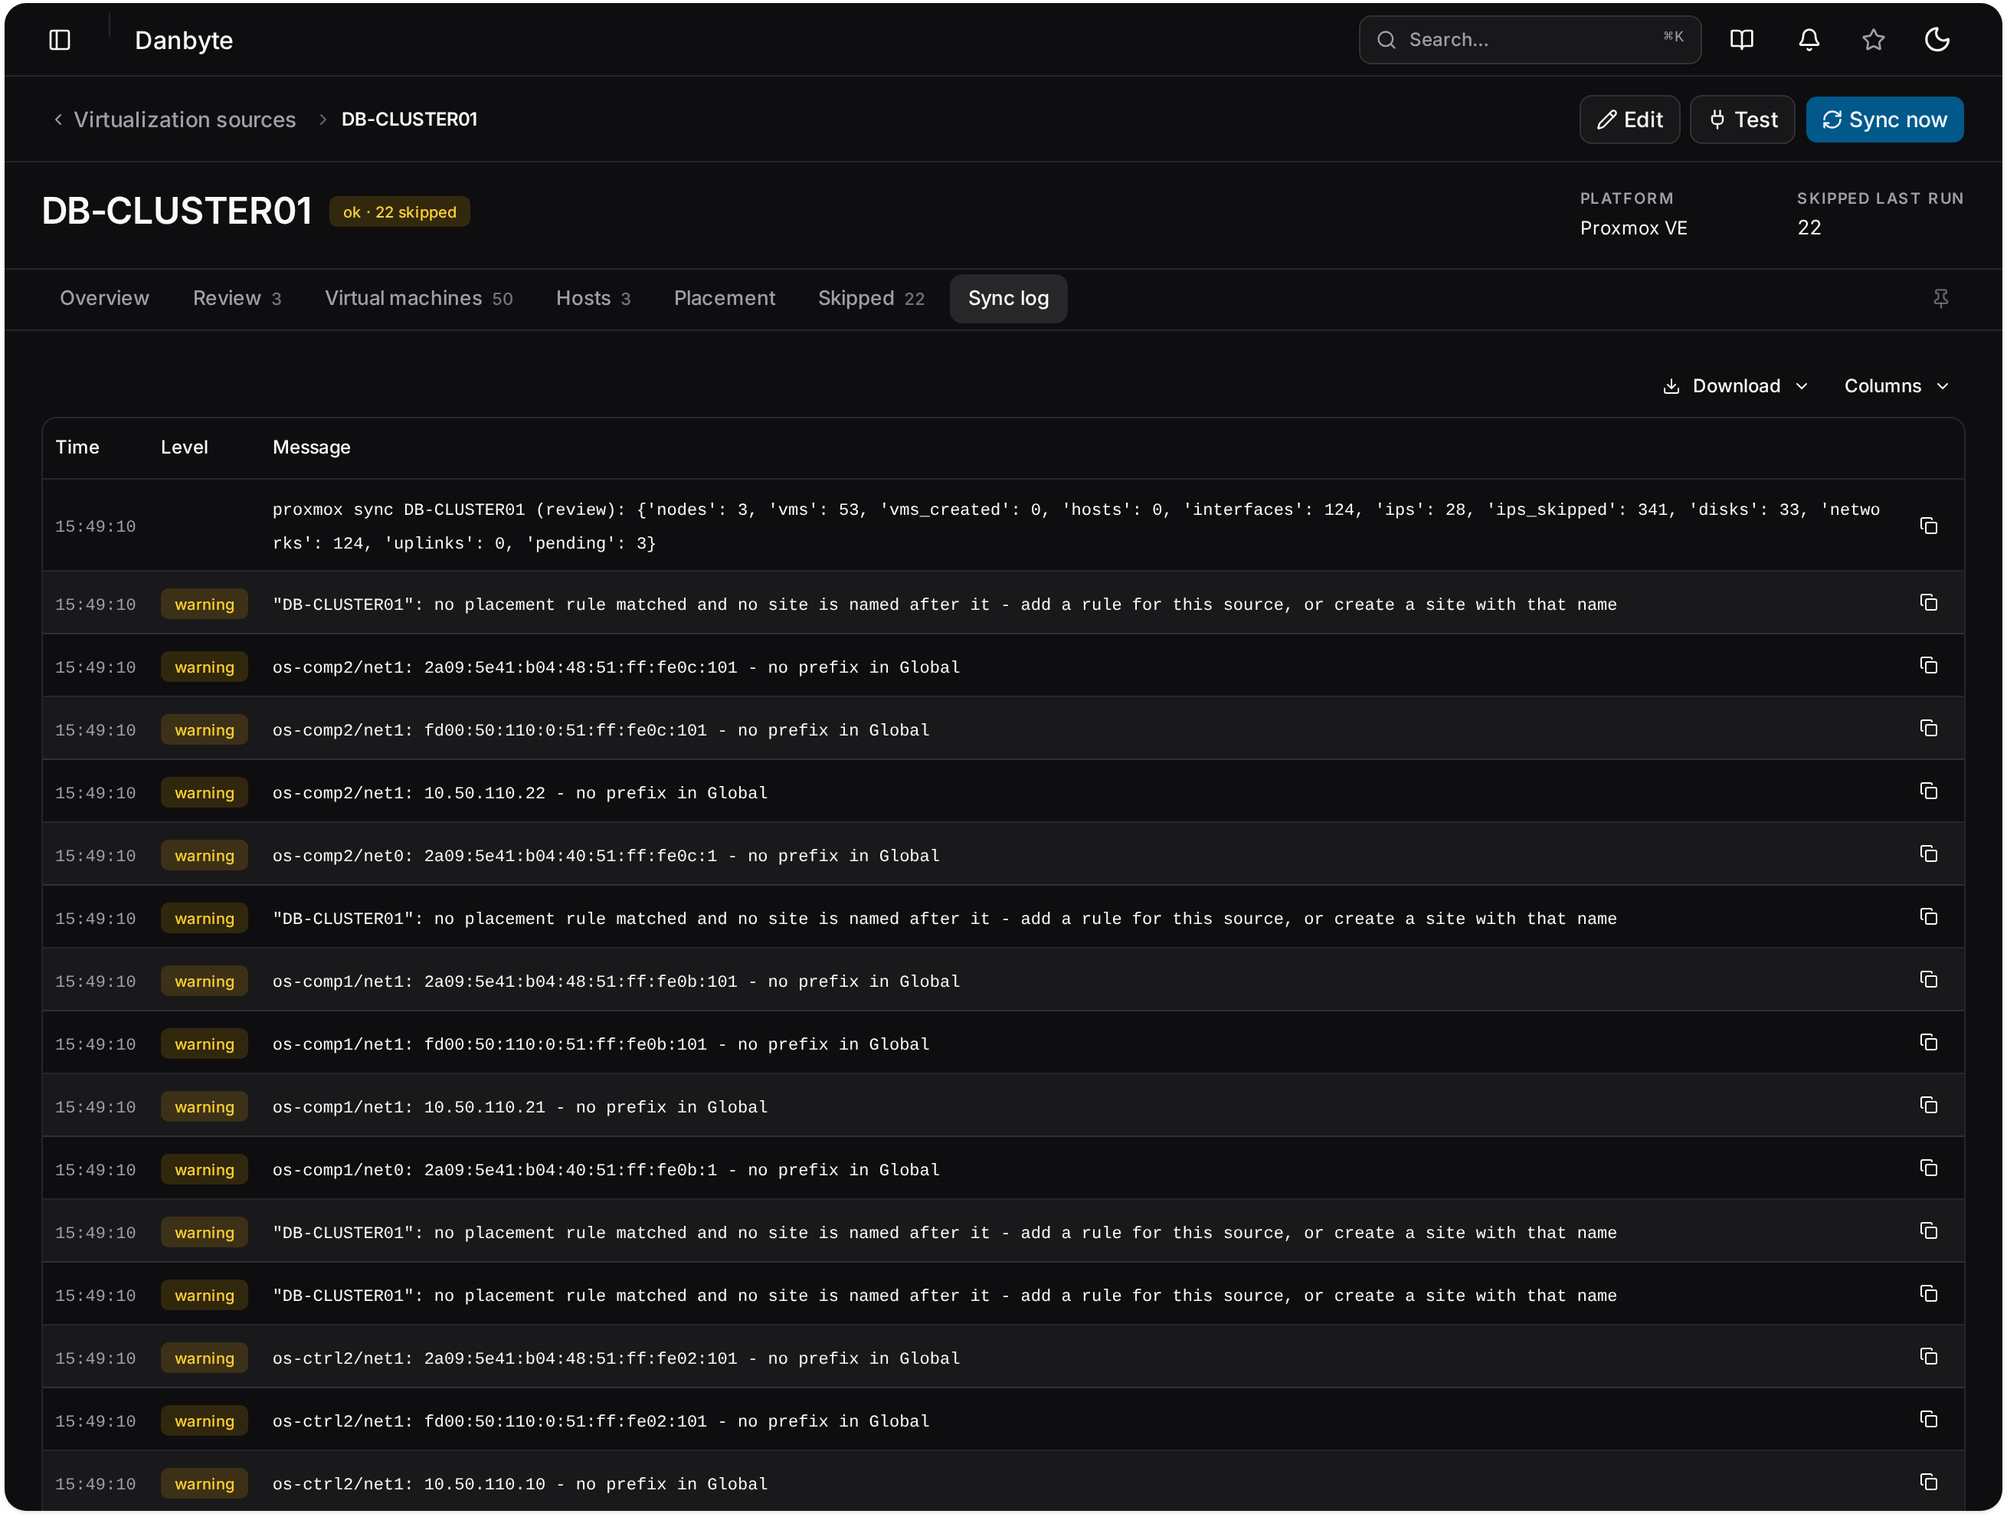Copy os-comp1/net1 fd00 address log row
The height and width of the screenshot is (1517, 2007).
click(x=1928, y=1041)
